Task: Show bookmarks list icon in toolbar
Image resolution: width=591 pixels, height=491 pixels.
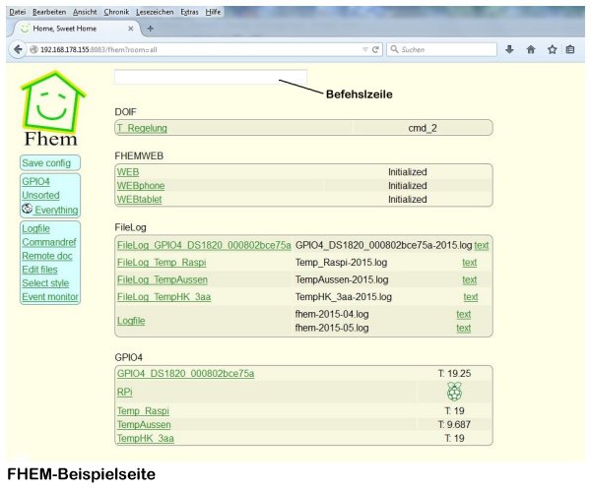Action: [x=570, y=48]
